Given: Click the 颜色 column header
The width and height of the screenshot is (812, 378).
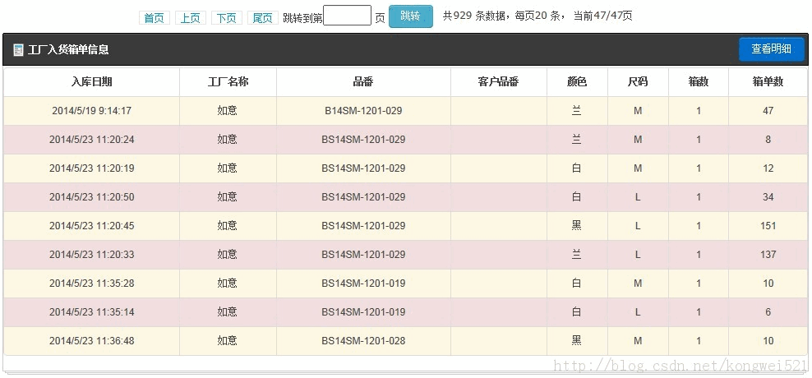Looking at the screenshot, I should click(x=577, y=82).
